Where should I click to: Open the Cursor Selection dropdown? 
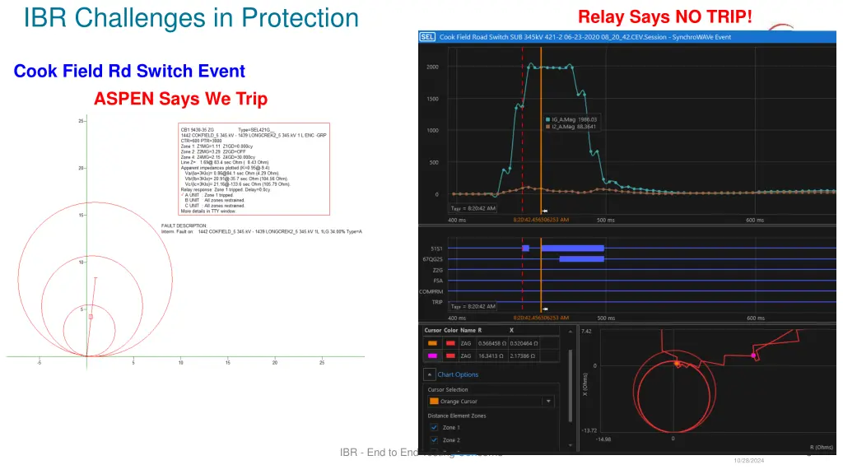(x=547, y=401)
